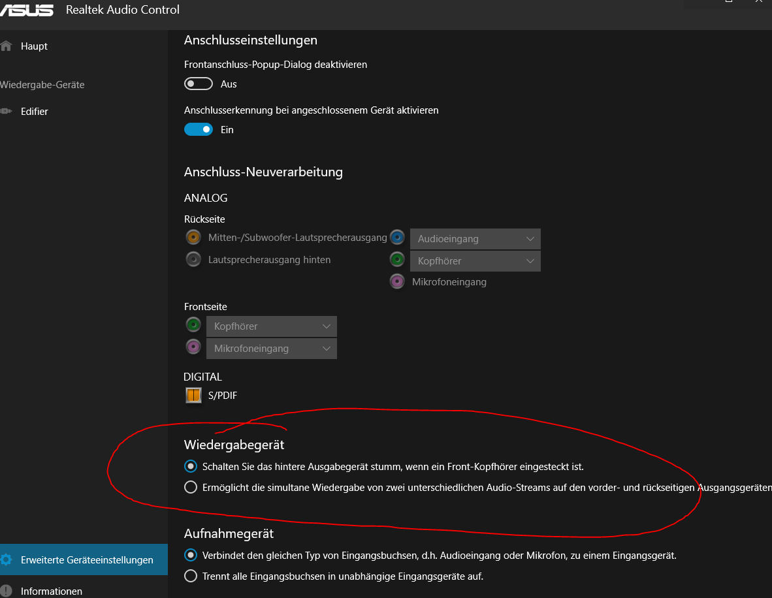Open the Haupt home icon
The width and height of the screenshot is (772, 598).
point(6,46)
